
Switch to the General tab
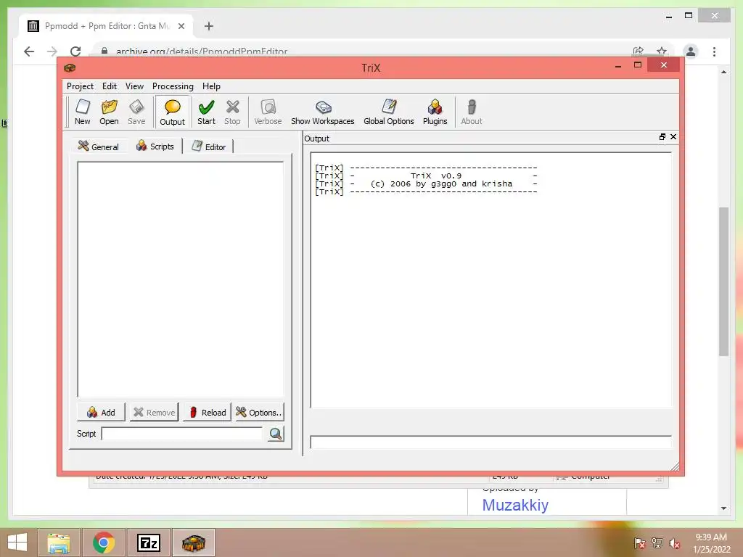coord(99,147)
